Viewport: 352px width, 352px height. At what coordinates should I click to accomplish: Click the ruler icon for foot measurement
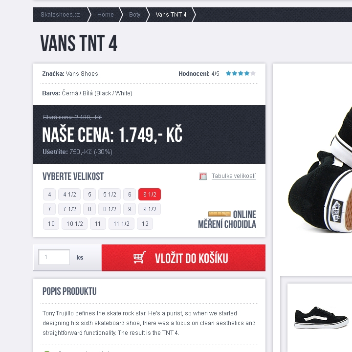click(220, 214)
